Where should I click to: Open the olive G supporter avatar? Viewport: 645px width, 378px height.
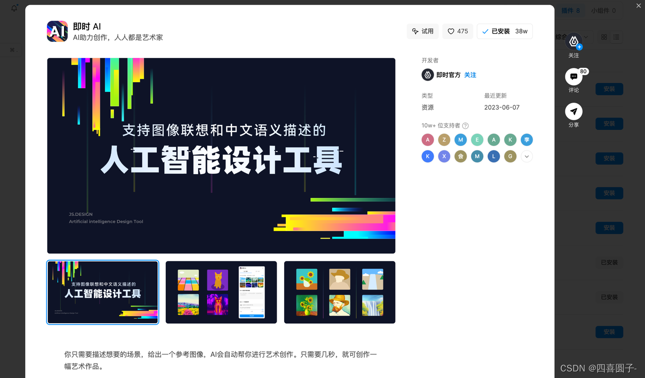coord(510,157)
